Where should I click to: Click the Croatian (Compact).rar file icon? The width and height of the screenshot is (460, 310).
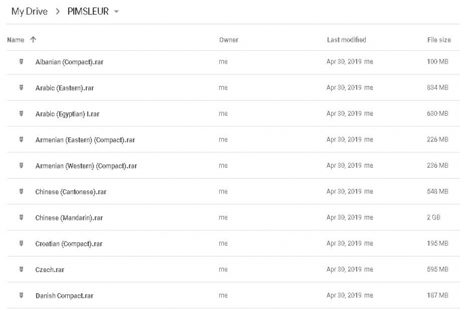click(21, 243)
